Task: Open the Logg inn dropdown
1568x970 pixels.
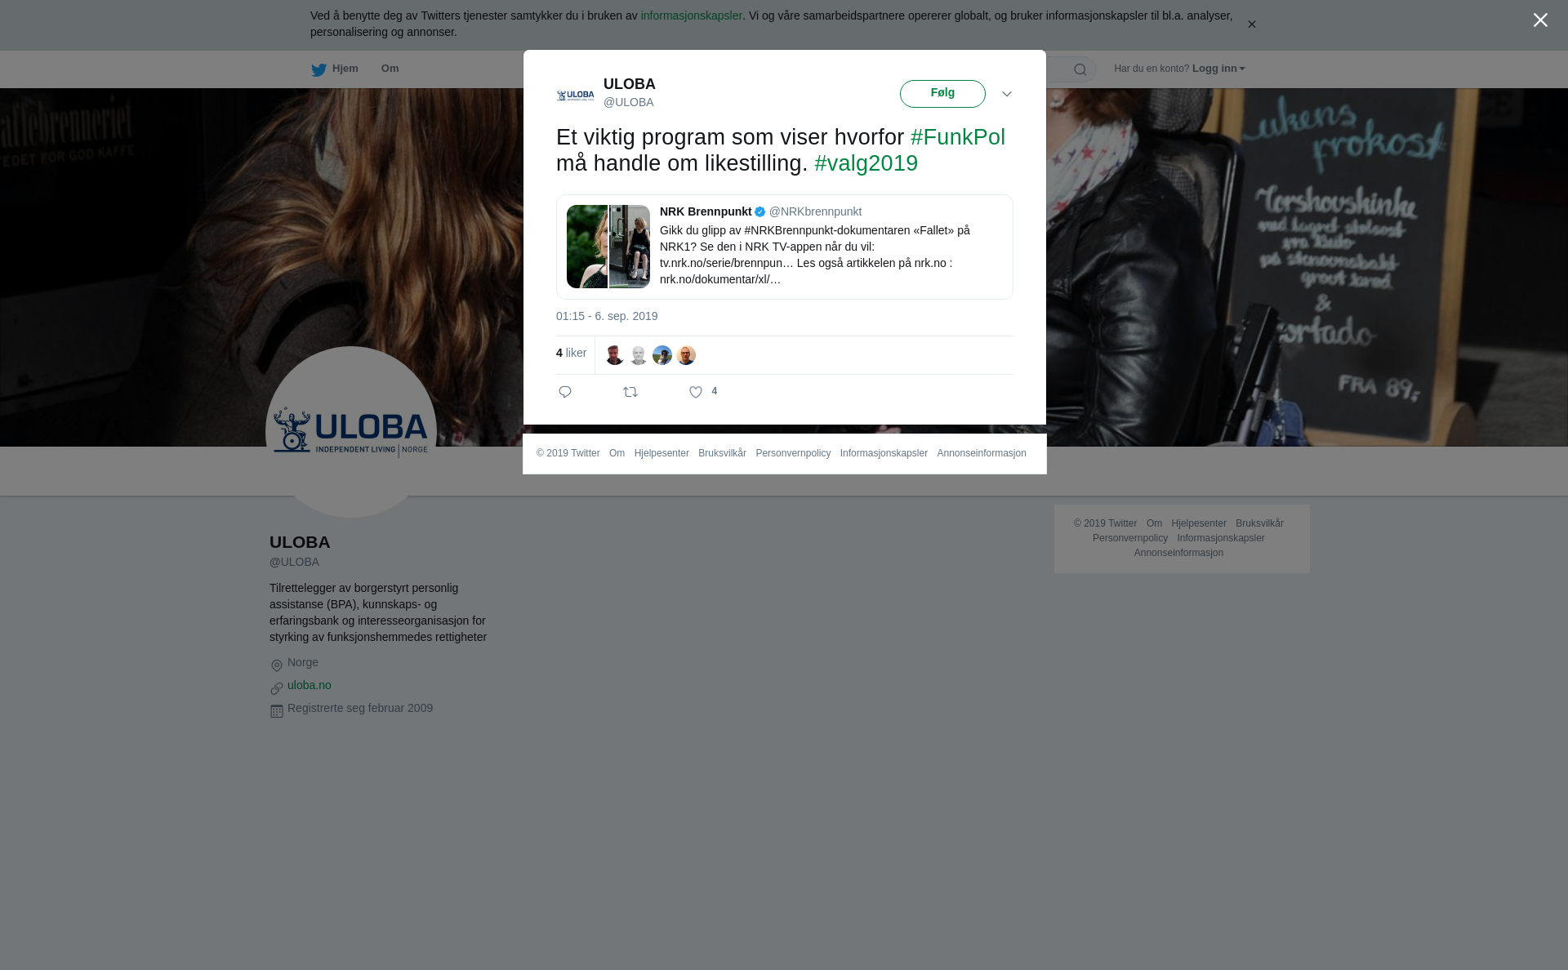Action: coord(1218,69)
